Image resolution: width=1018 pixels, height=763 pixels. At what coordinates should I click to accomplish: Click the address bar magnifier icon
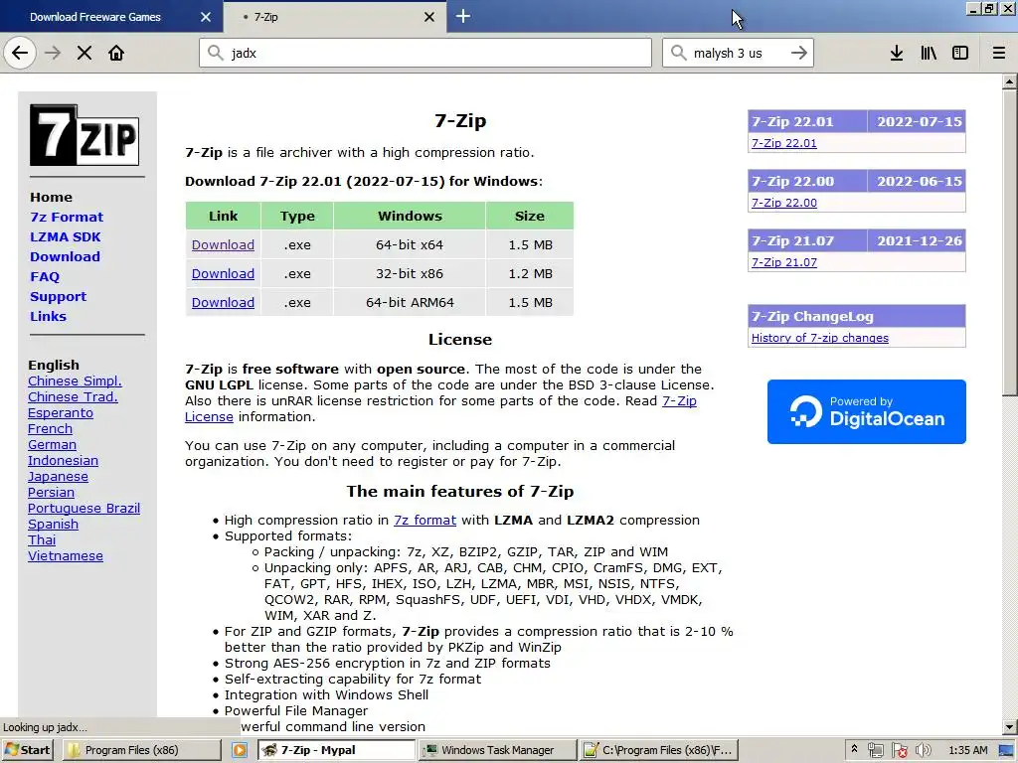215,53
